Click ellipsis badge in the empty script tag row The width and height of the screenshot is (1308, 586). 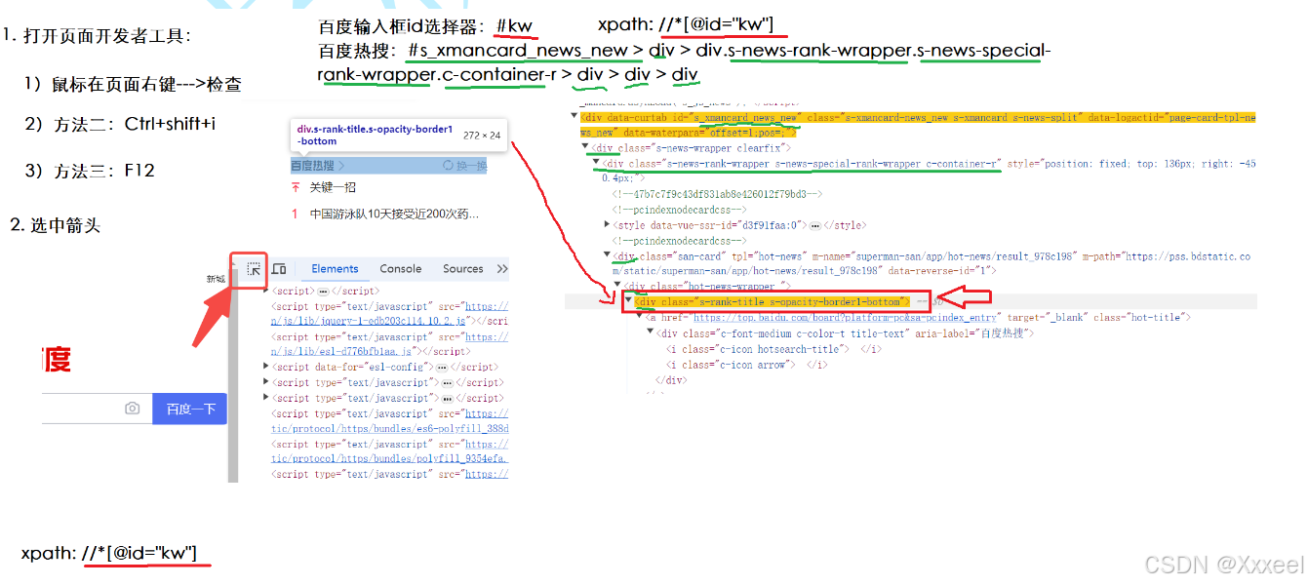point(323,292)
